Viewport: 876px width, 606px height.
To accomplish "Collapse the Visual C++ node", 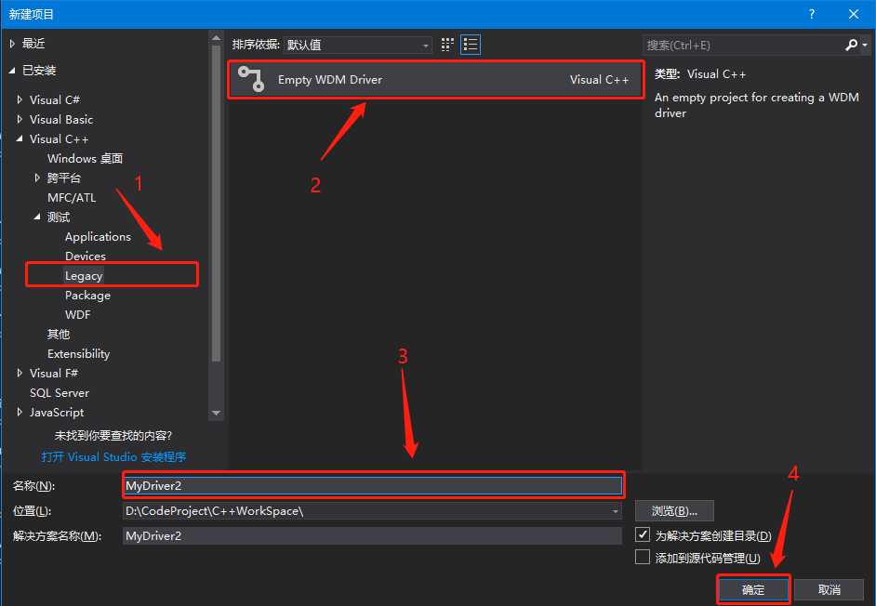I will (x=20, y=138).
